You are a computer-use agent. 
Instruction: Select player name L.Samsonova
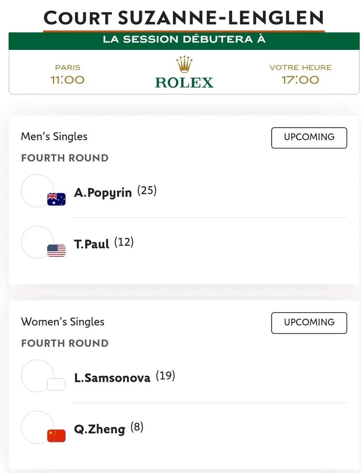(112, 378)
